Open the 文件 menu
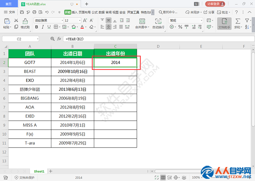The height and width of the screenshot is (181, 255). 9,12
